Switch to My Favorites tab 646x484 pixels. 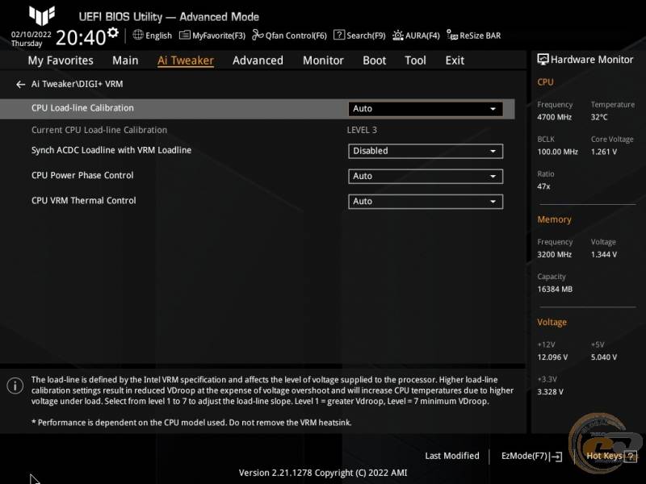(x=61, y=60)
